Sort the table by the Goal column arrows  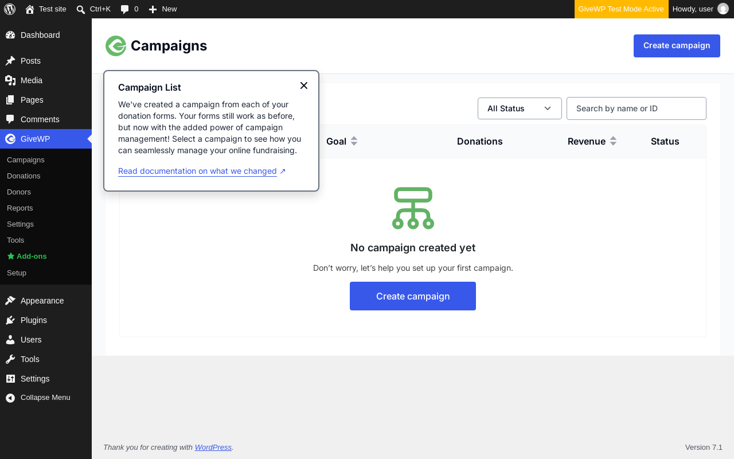click(x=354, y=141)
